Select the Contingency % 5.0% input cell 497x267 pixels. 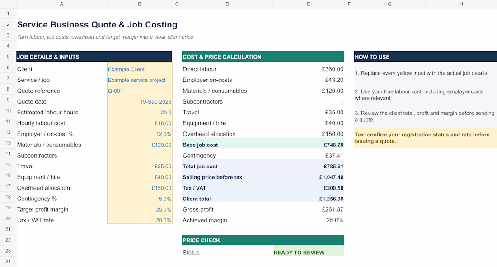tap(140, 199)
